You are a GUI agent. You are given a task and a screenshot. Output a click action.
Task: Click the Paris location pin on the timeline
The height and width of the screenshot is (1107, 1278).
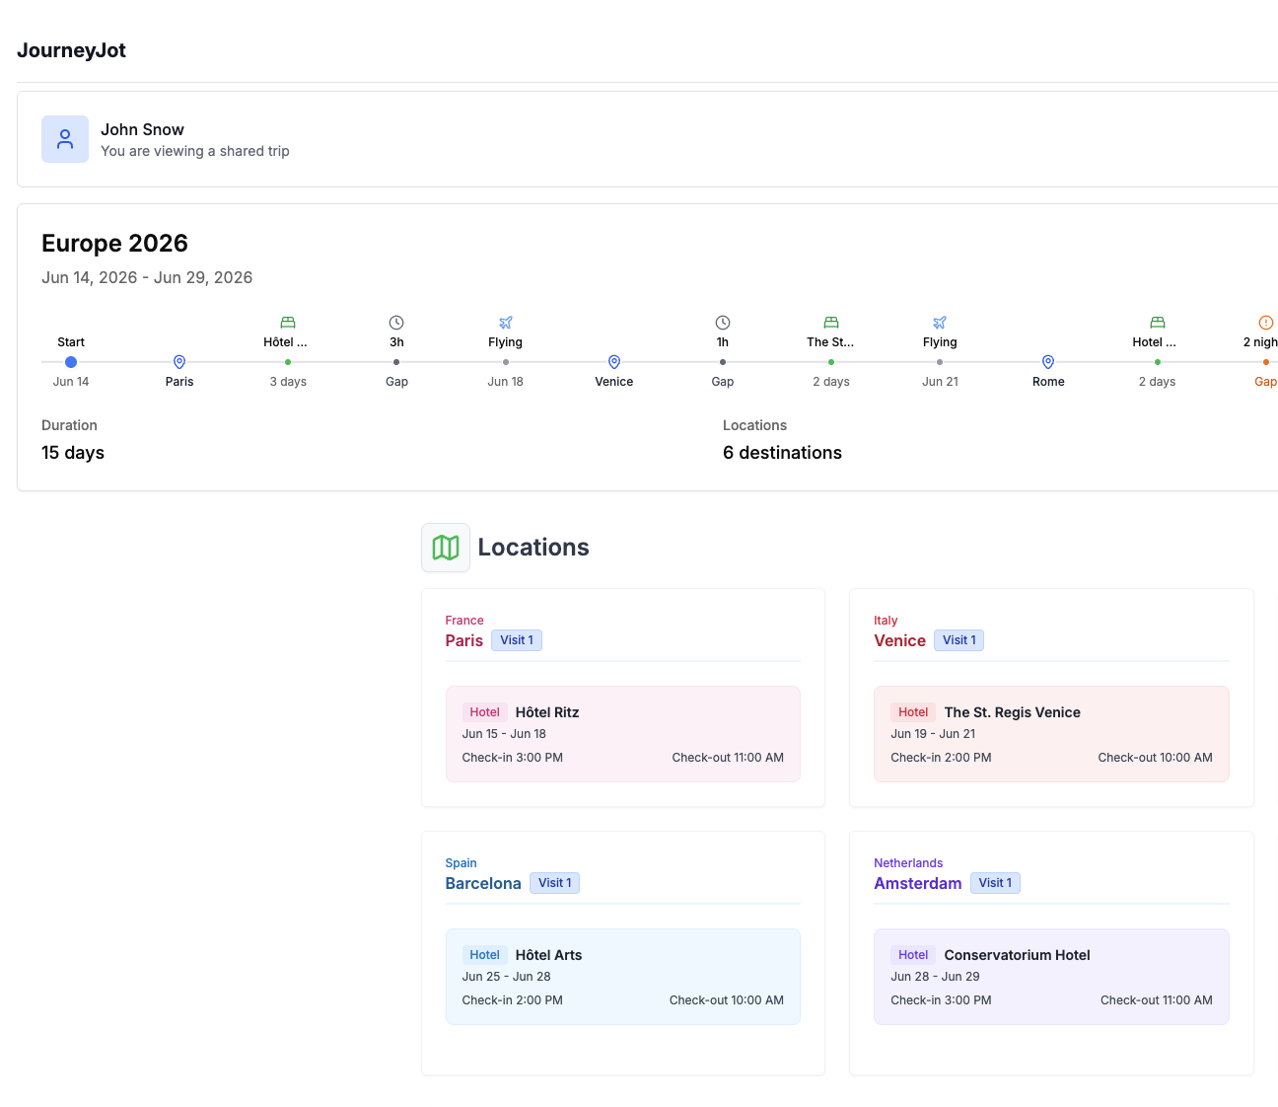pos(179,362)
